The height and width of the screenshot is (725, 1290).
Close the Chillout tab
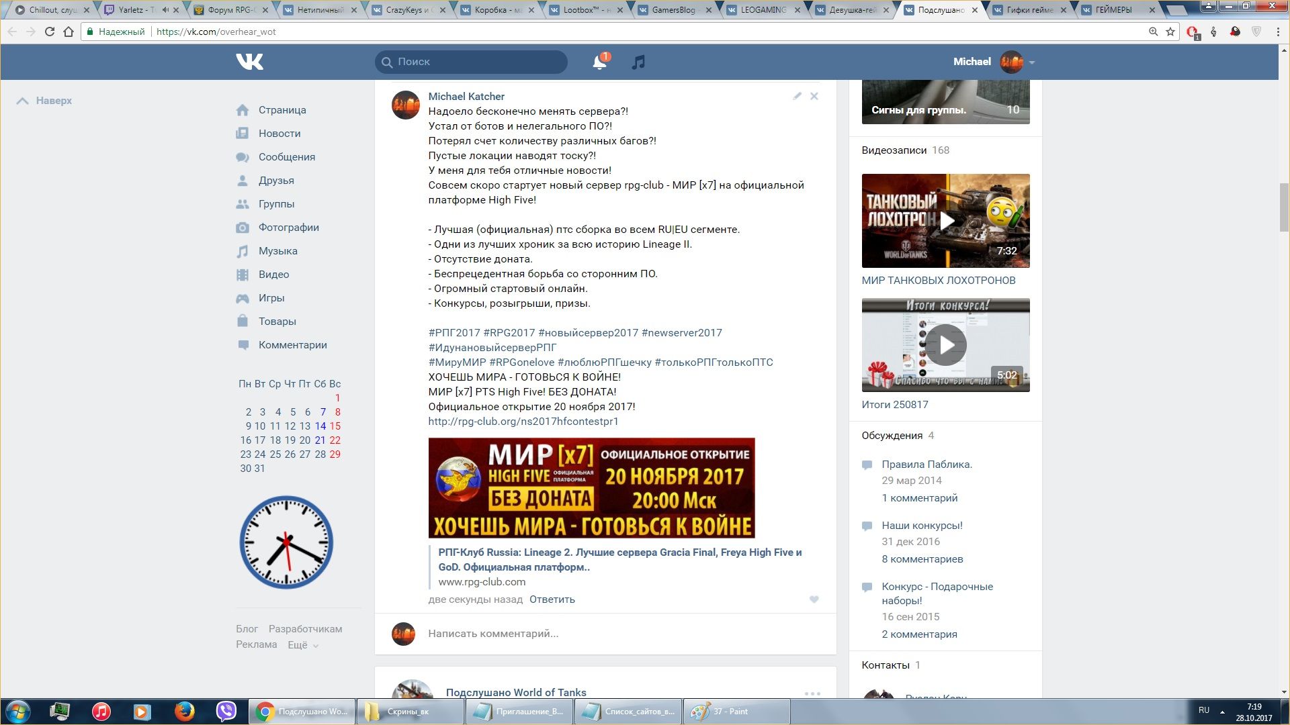[87, 10]
